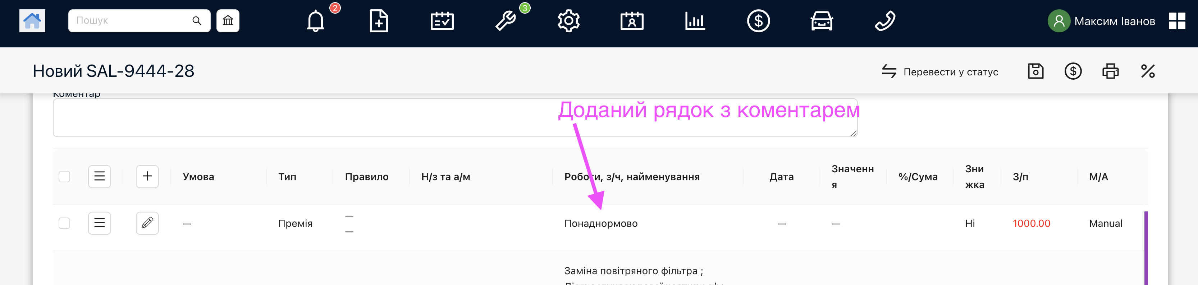
Task: Click the home icon
Action: (32, 21)
